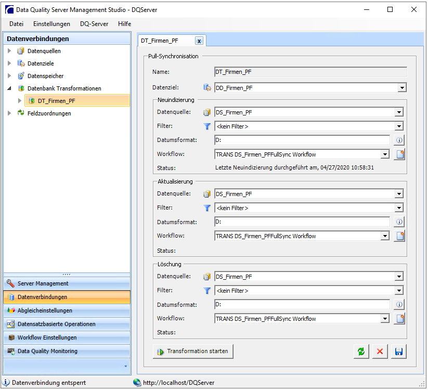Click the globe icon in status bar

click(137, 383)
